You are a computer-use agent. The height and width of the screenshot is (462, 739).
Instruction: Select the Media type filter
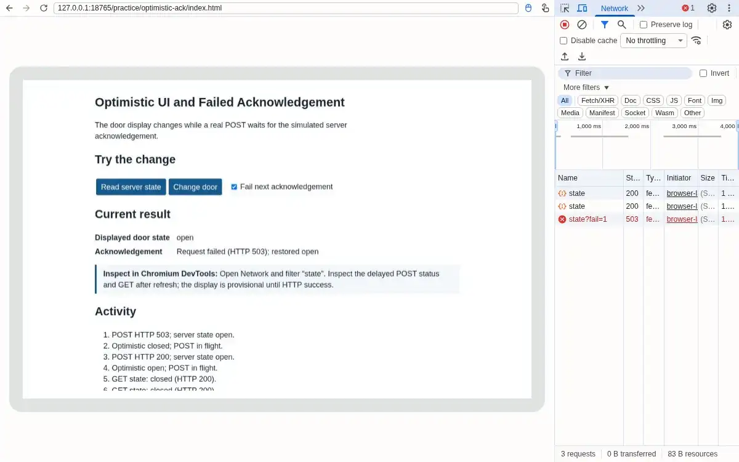tap(570, 113)
